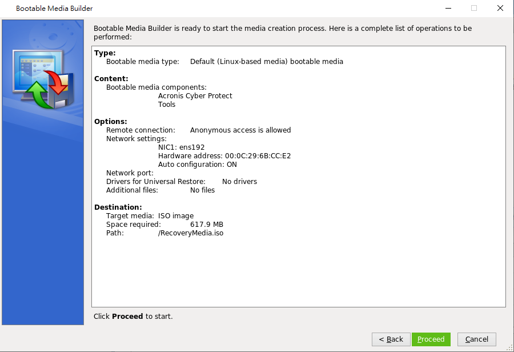
Task: Click 'Click Proceed to start.' hint text
Action: [132, 316]
